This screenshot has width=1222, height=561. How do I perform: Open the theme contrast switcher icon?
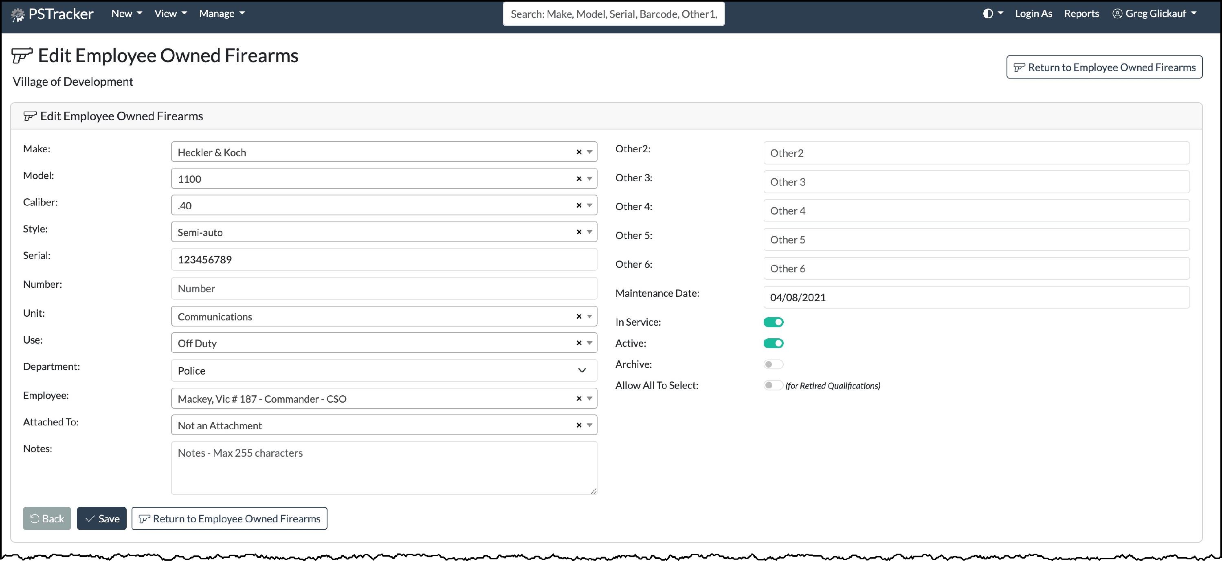tap(988, 14)
